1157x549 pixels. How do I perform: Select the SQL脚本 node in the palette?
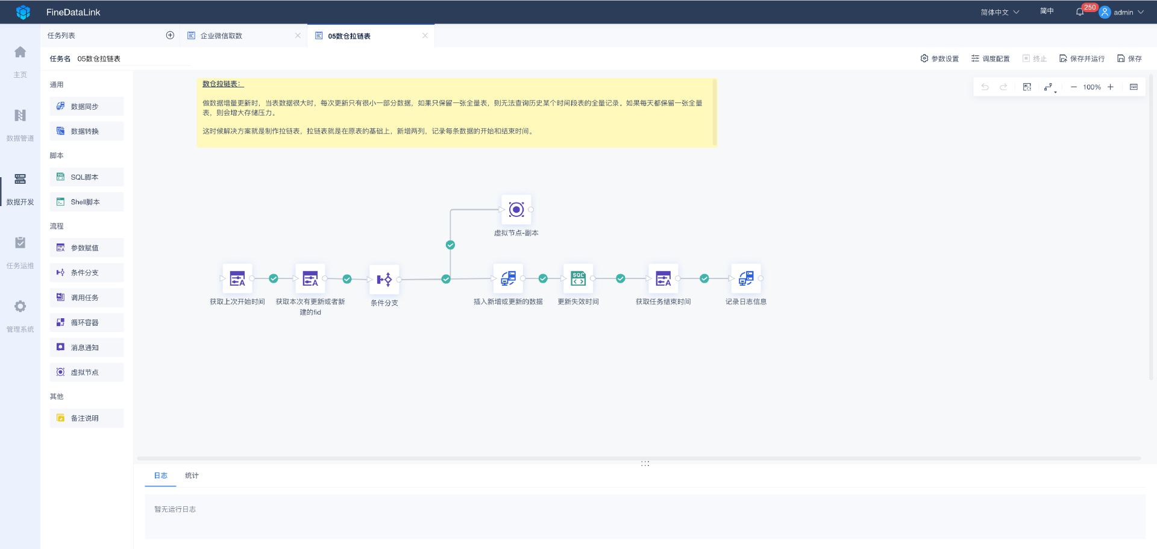[x=87, y=177]
